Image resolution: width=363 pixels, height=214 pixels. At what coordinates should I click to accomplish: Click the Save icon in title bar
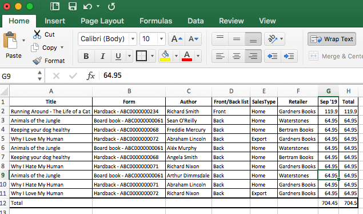[73, 6]
